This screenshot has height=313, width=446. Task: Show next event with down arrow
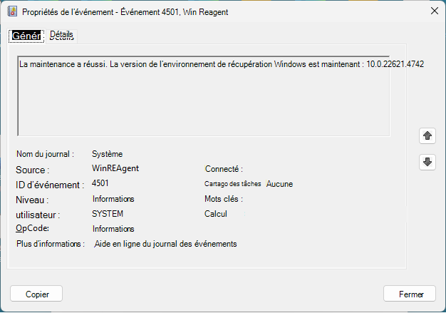[x=427, y=162]
